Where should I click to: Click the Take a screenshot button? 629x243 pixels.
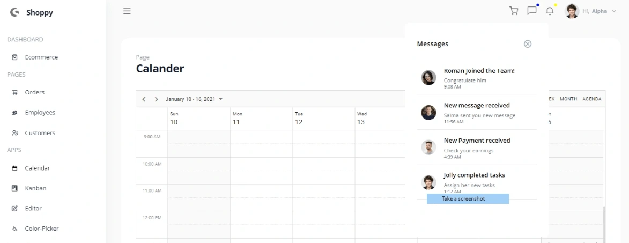pos(468,199)
